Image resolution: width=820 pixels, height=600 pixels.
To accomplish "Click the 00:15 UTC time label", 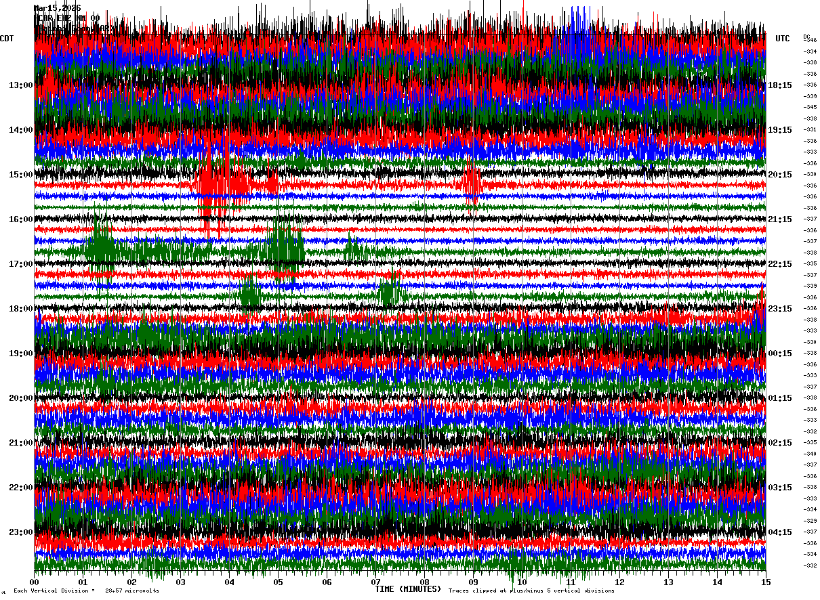I will (x=780, y=353).
